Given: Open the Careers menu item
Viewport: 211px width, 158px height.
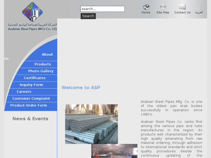Looking at the screenshot, I should [x=24, y=92].
